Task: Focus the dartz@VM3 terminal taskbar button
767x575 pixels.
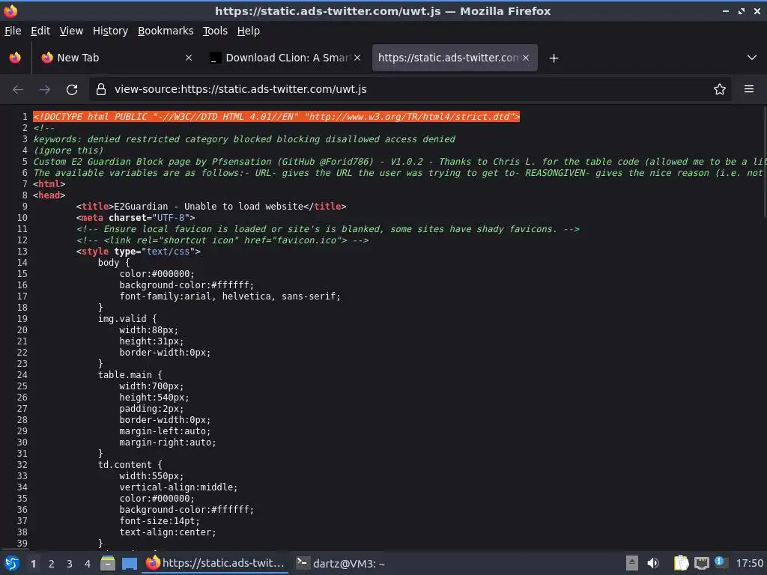Action: pyautogui.click(x=342, y=563)
